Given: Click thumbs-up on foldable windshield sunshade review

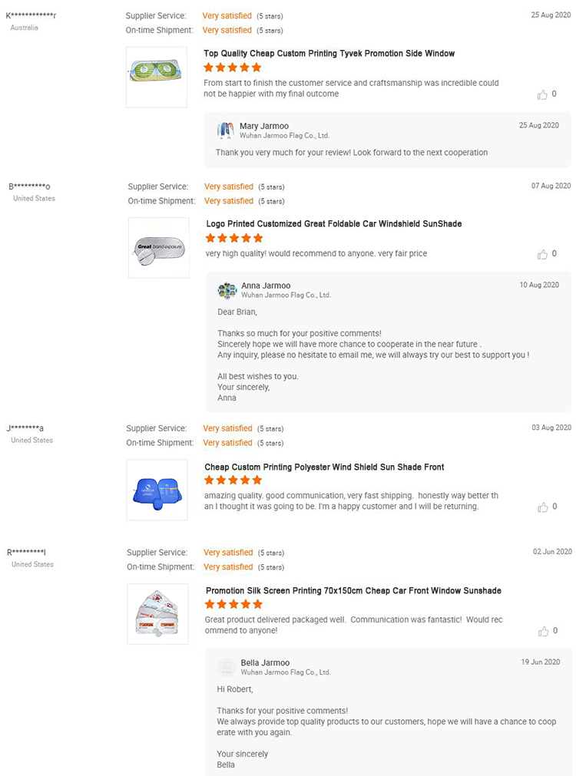Looking at the screenshot, I should coord(543,254).
